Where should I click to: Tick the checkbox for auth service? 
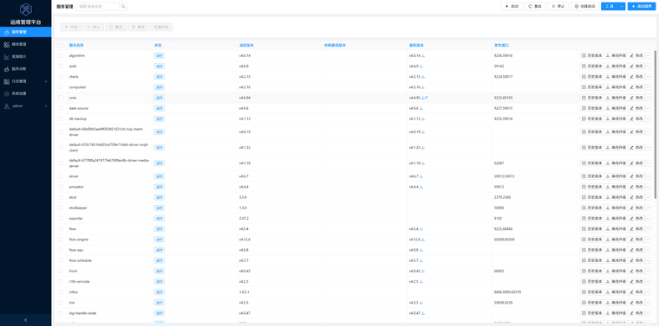[x=61, y=67]
